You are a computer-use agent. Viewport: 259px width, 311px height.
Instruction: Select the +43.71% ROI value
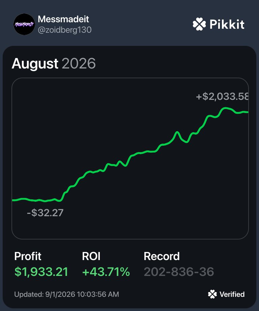(x=106, y=272)
